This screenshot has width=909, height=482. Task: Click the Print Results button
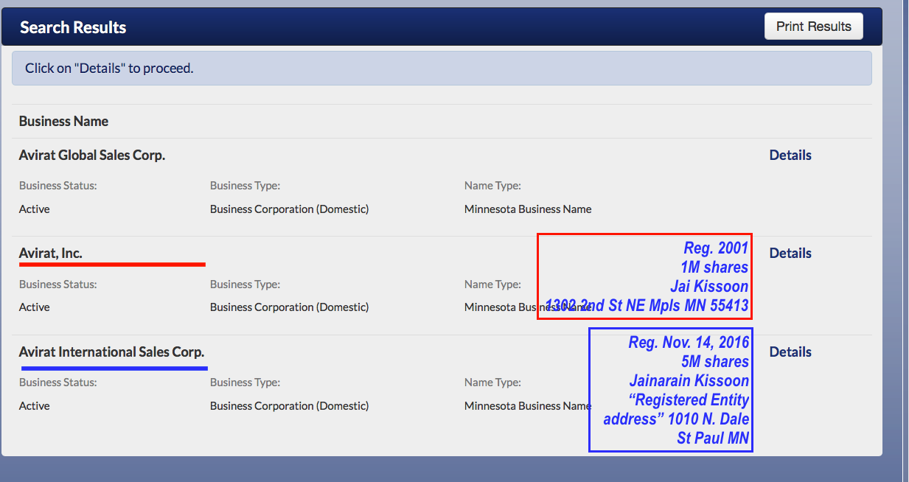(x=813, y=27)
